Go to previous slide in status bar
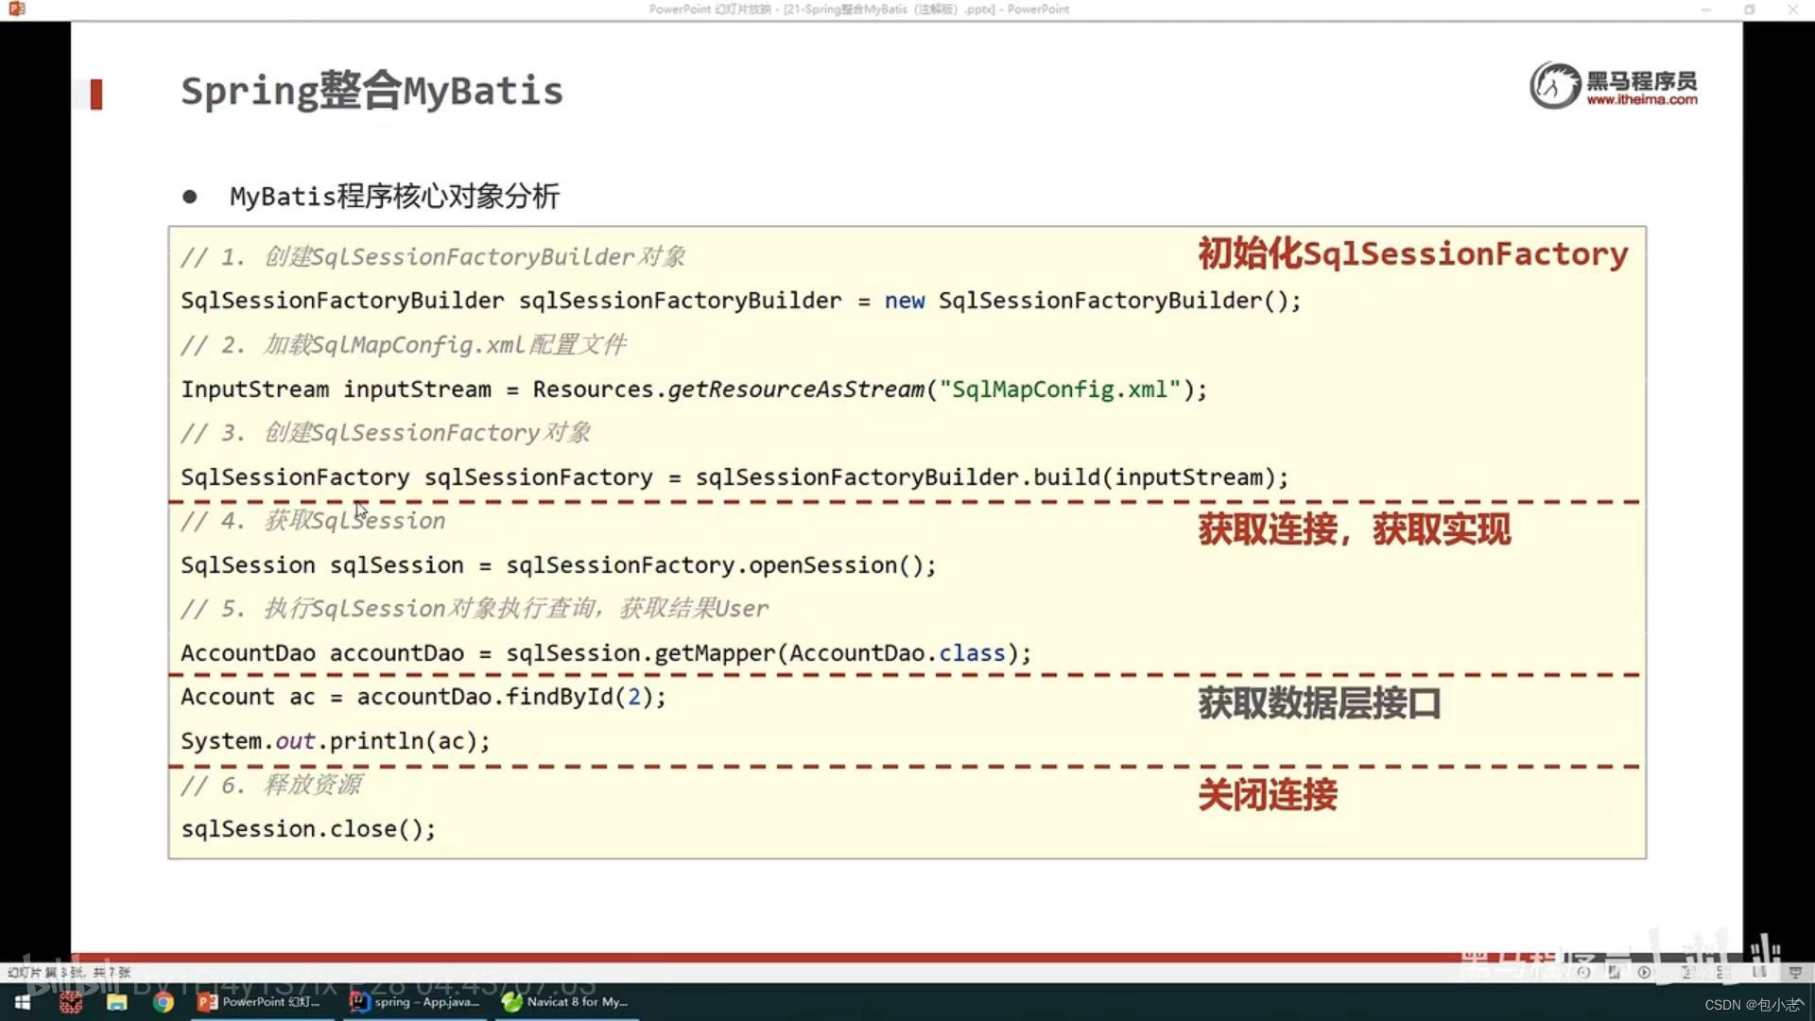The image size is (1815, 1021). [x=1583, y=972]
